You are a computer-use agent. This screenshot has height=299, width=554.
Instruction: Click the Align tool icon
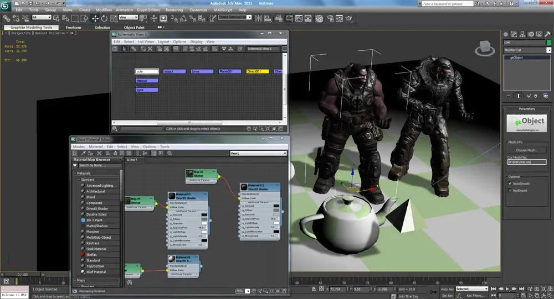tap(268, 18)
